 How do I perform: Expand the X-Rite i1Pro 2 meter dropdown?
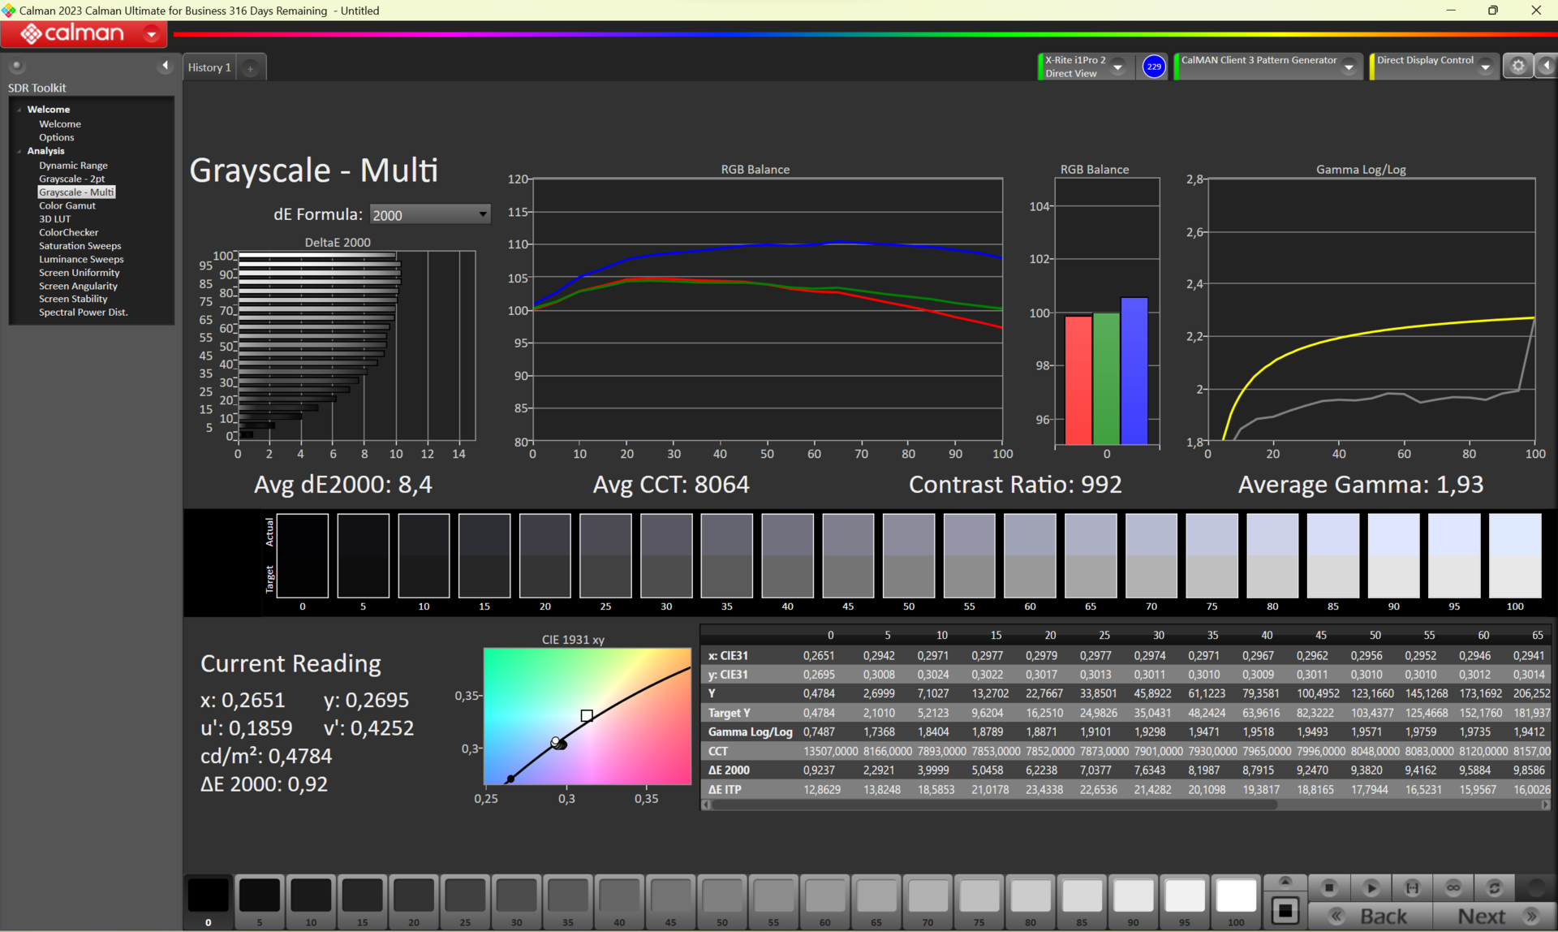pyautogui.click(x=1118, y=67)
